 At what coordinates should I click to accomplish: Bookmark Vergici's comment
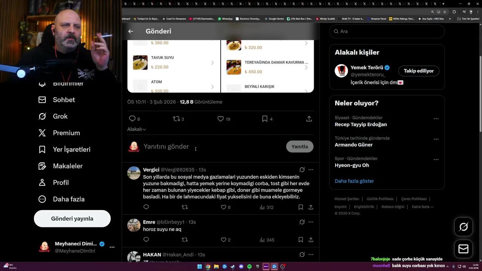(300, 207)
